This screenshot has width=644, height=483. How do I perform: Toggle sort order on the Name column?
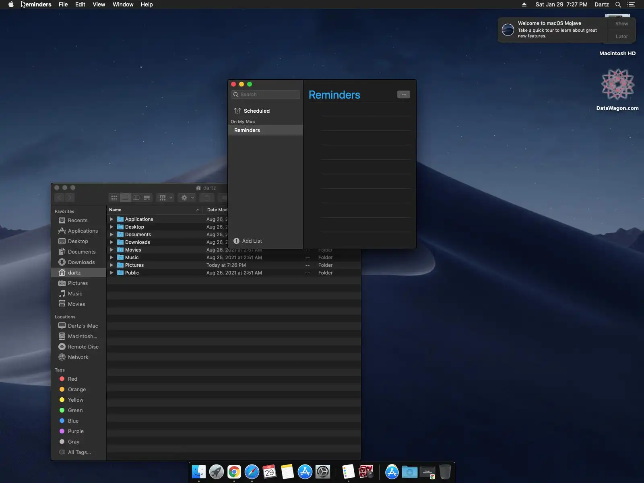click(x=155, y=210)
